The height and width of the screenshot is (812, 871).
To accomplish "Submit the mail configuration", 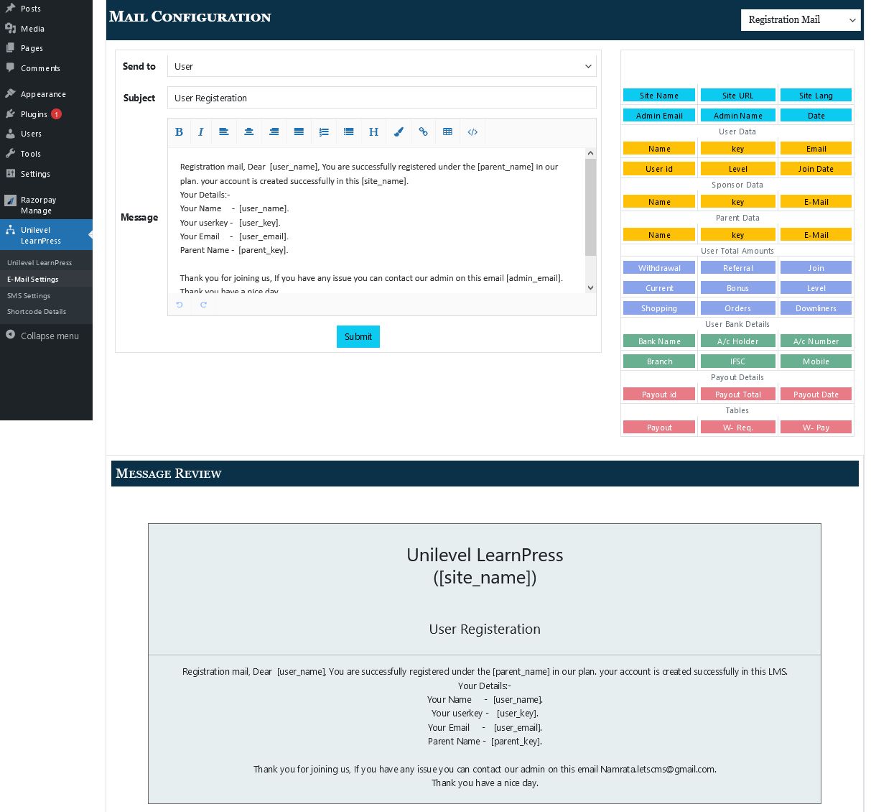I will [x=358, y=336].
